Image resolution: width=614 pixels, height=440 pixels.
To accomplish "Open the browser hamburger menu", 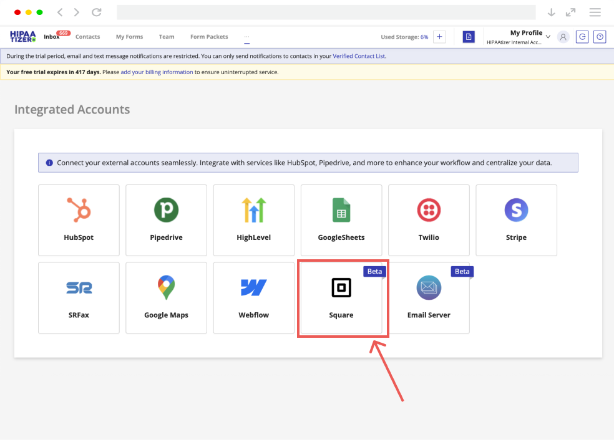I will pyautogui.click(x=595, y=12).
